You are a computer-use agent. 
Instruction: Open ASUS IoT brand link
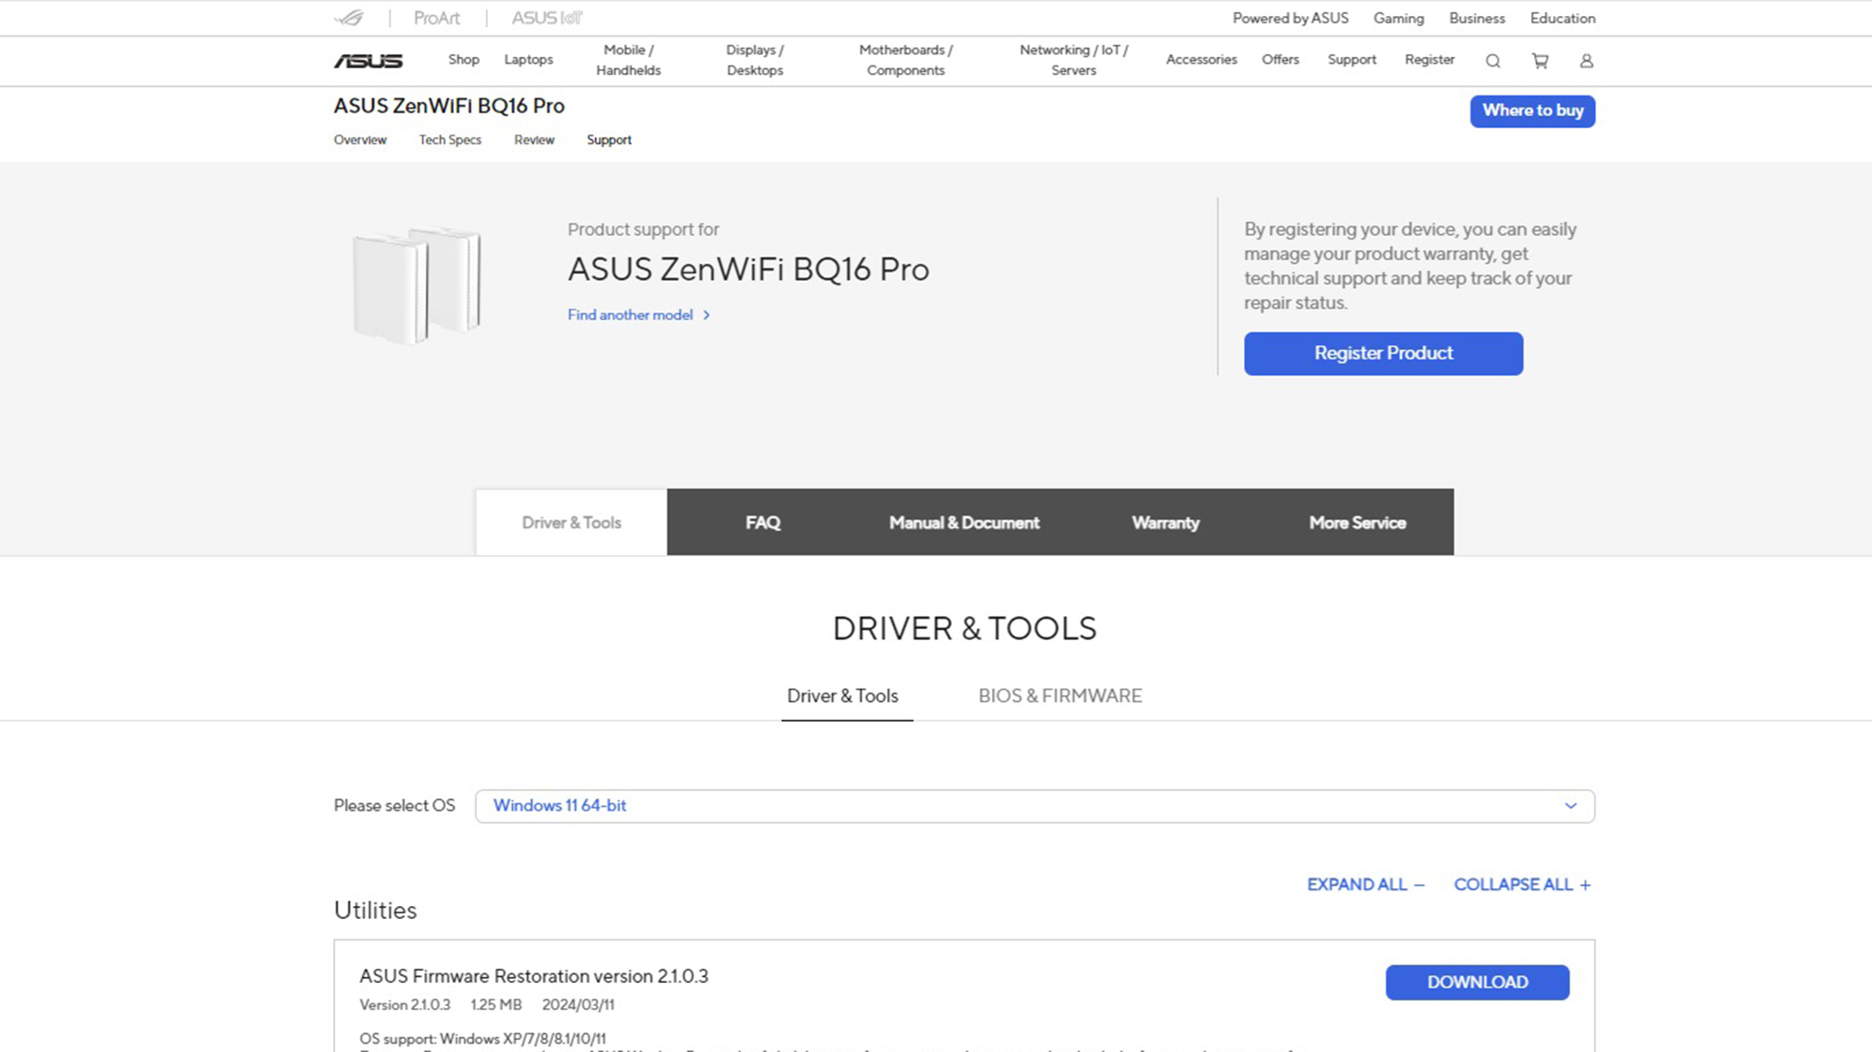click(x=547, y=18)
